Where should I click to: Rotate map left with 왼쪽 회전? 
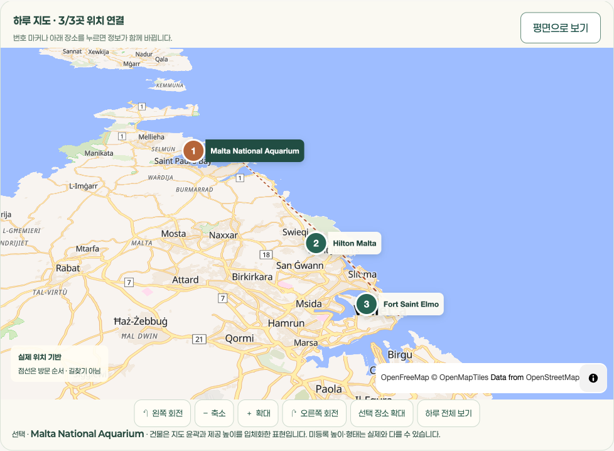163,413
